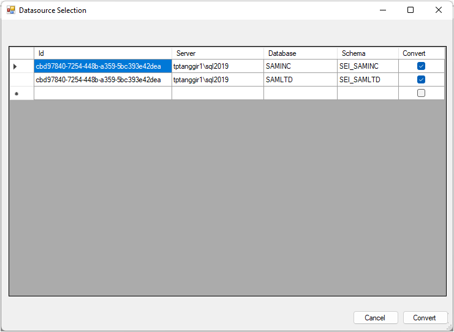
Task: Enable the Convert checkbox in new row
Action: 421,93
